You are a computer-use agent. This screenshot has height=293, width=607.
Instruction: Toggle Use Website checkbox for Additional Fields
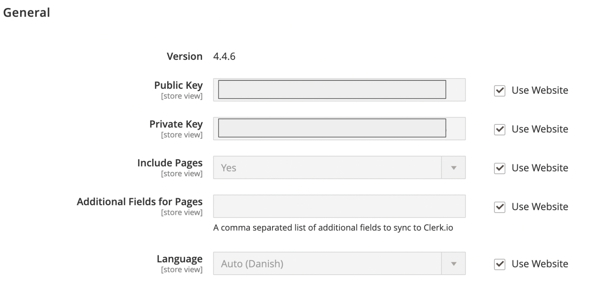[x=499, y=207]
